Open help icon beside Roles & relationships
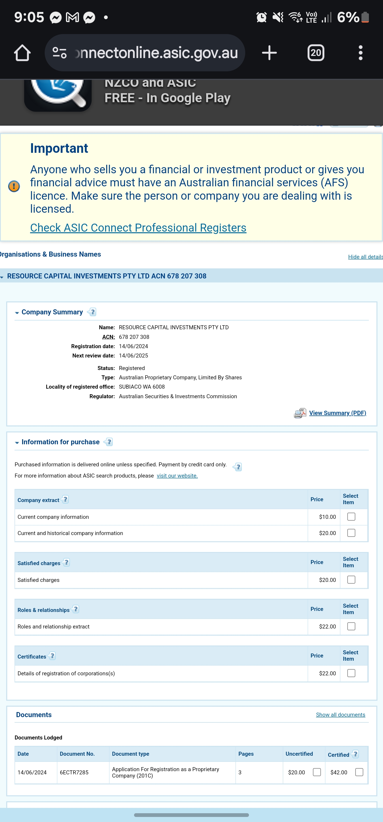The image size is (383, 822). (x=75, y=609)
